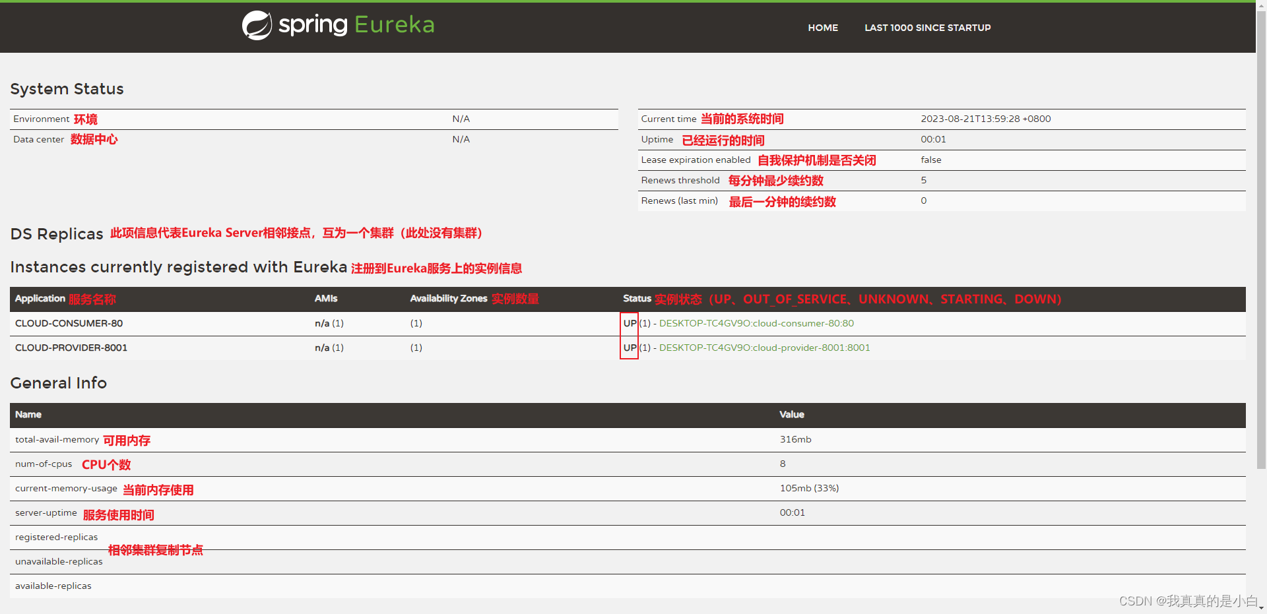This screenshot has width=1267, height=614.
Task: Click the Uptime label
Action: click(657, 139)
